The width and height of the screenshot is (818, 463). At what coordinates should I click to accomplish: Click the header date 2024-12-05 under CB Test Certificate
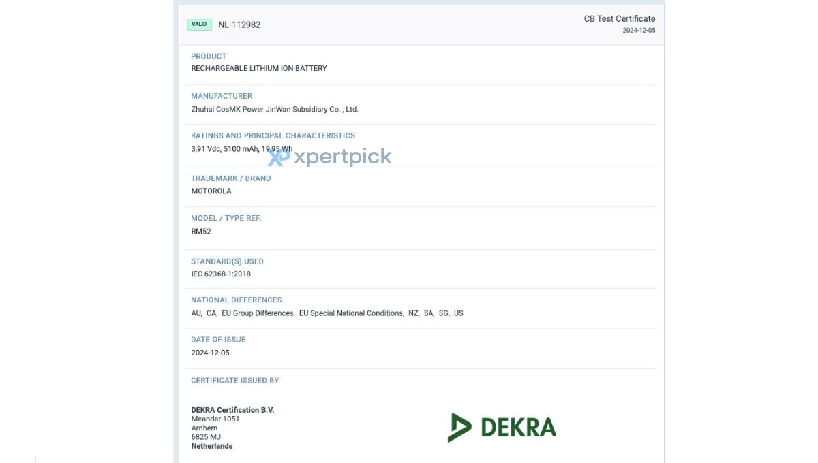(x=639, y=30)
